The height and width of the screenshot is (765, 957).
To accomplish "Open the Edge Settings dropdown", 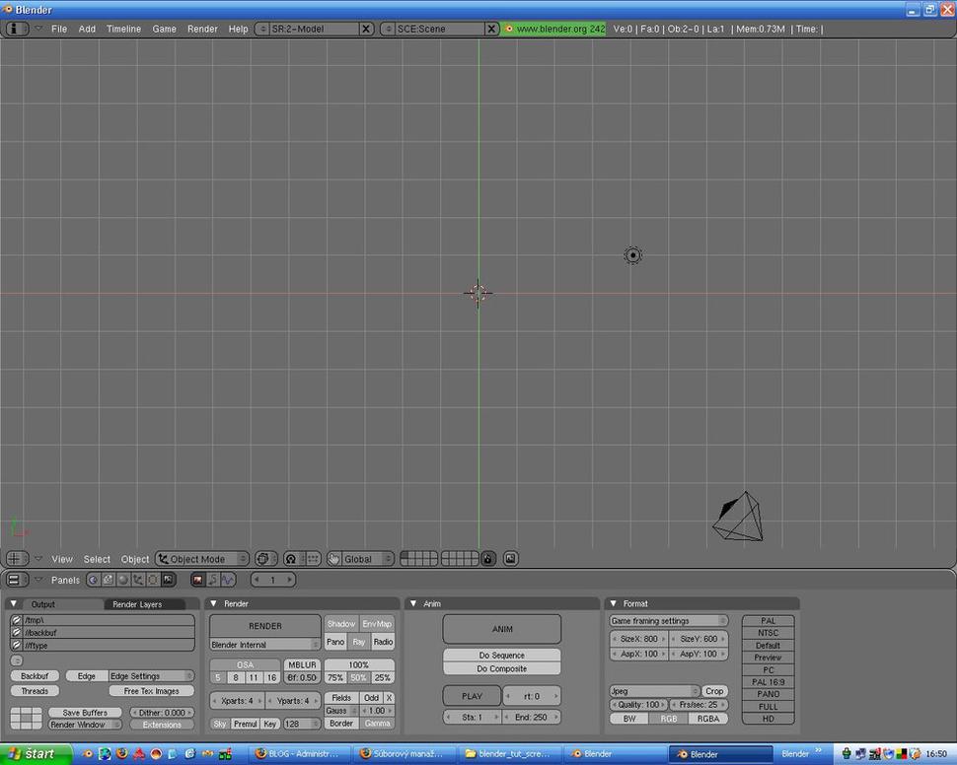I will click(x=151, y=676).
